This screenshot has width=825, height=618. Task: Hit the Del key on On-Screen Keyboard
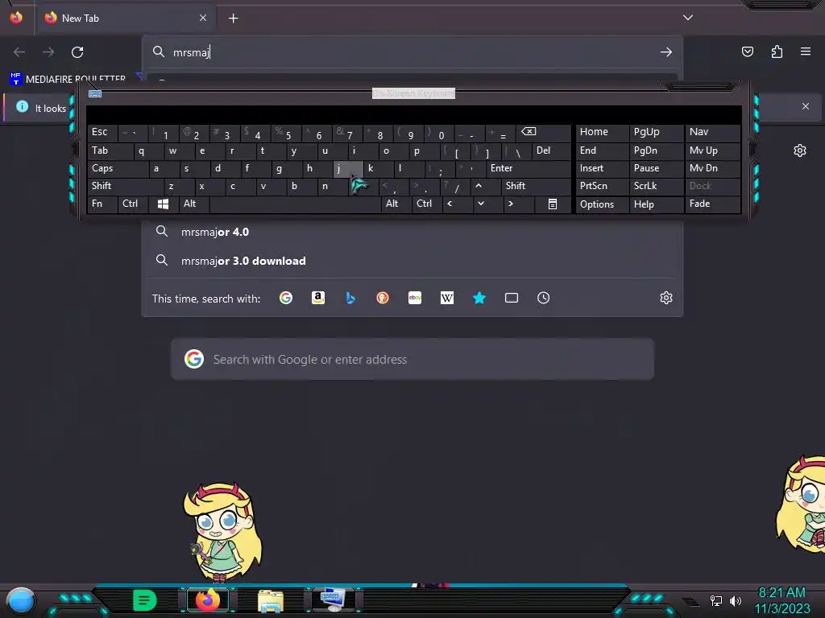pyautogui.click(x=551, y=150)
